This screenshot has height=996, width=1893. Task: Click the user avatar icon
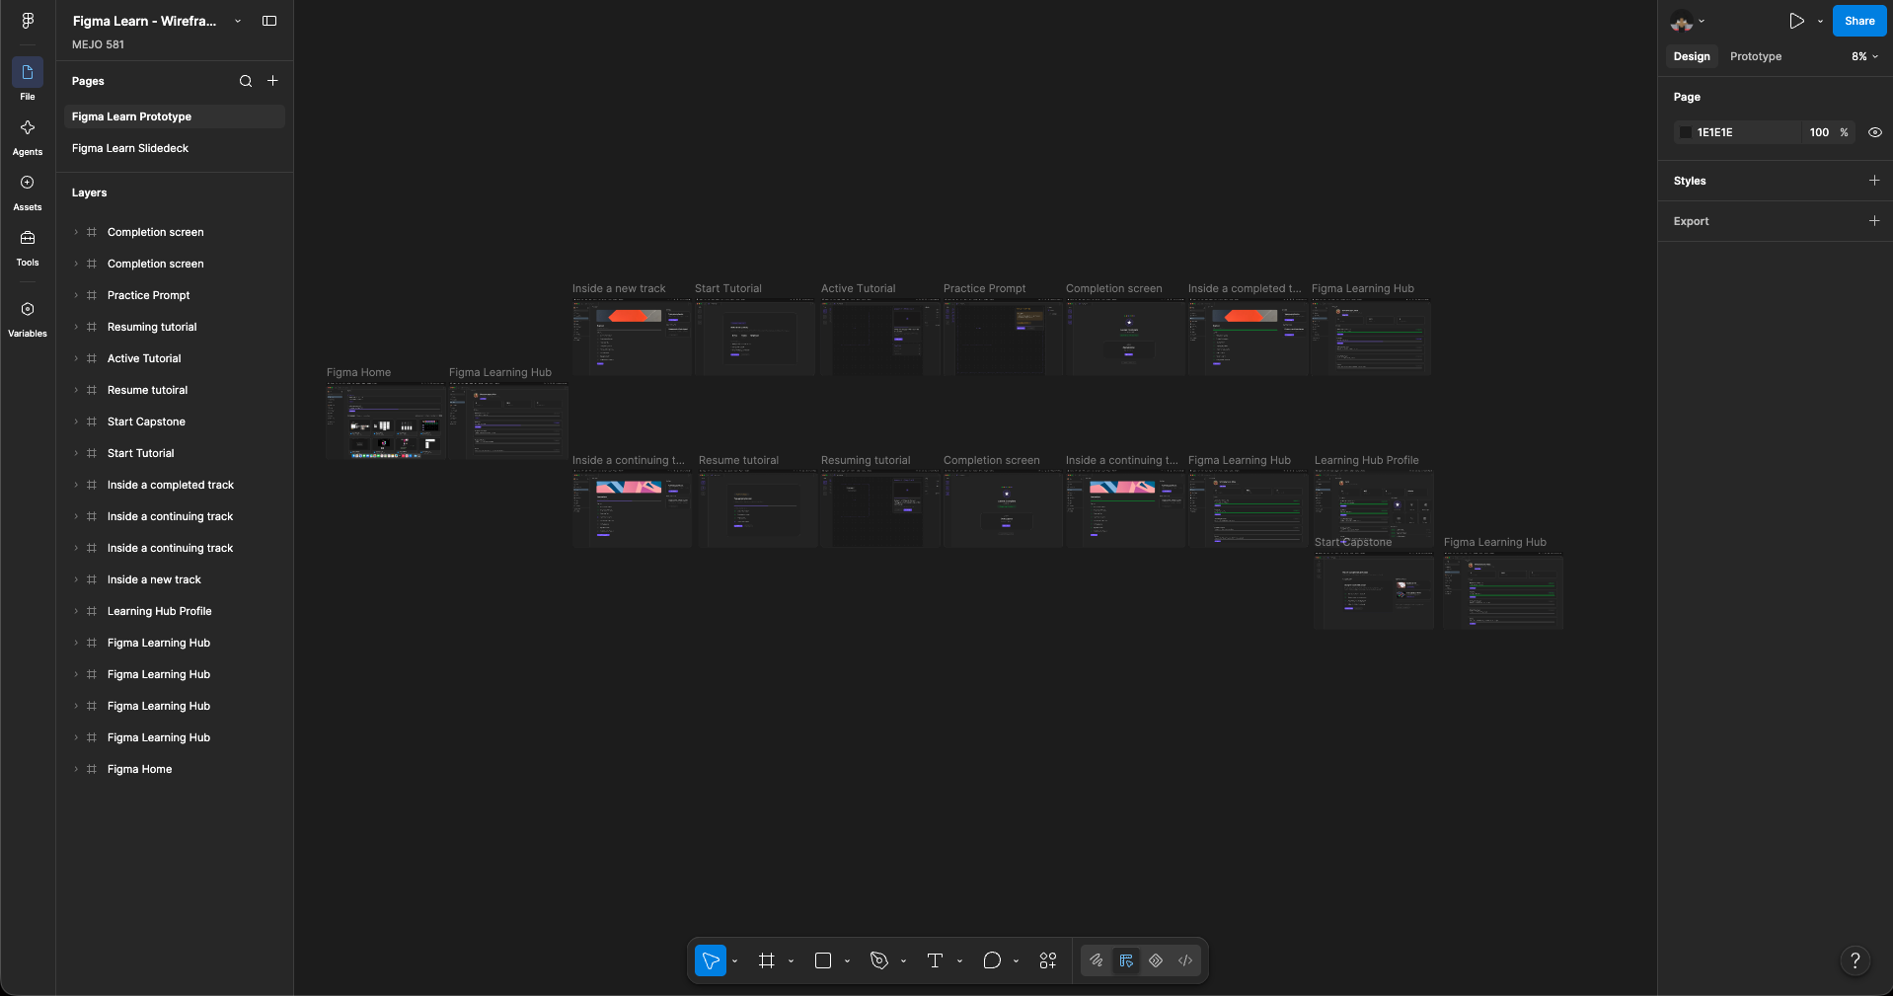pos(1682,21)
